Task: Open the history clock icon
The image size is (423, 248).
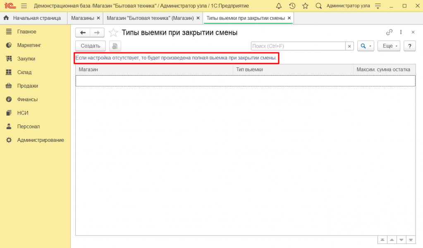Action: coord(292,6)
